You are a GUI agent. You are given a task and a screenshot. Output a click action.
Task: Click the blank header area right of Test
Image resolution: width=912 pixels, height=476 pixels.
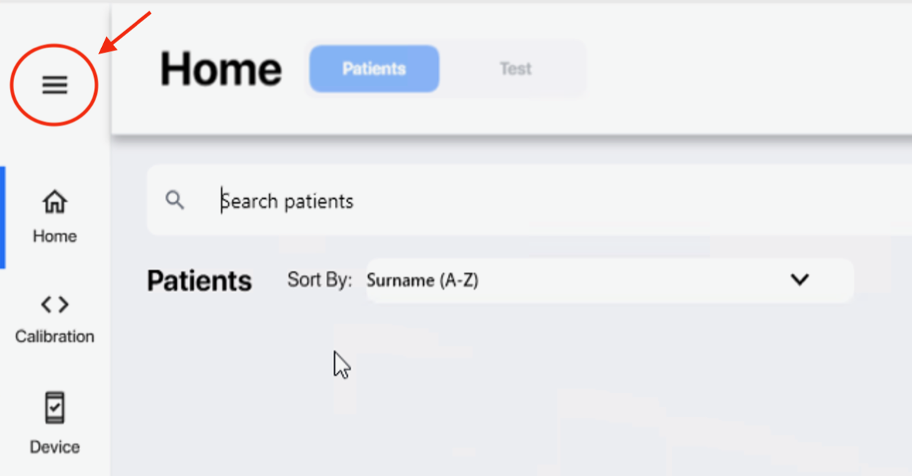pyautogui.click(x=748, y=69)
